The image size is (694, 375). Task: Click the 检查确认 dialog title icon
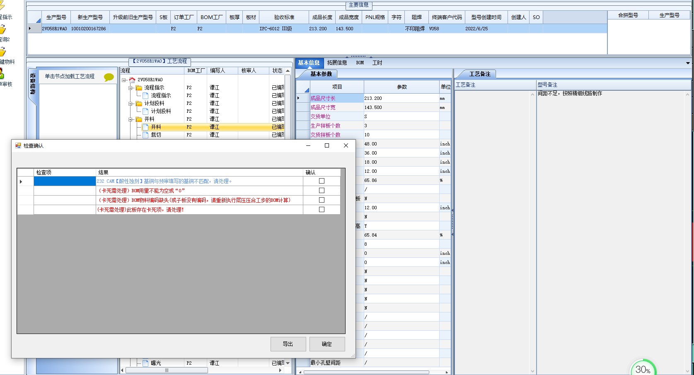(x=18, y=145)
